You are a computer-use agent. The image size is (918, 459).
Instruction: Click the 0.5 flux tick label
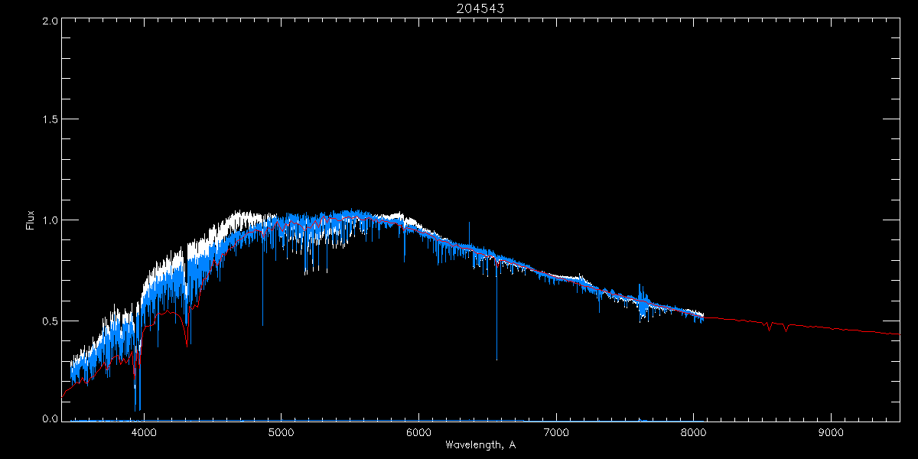click(50, 321)
